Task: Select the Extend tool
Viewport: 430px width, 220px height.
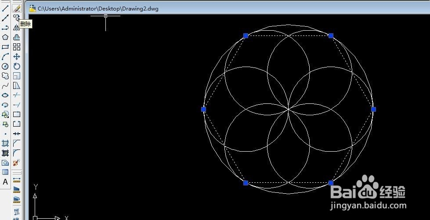Action: coord(17,105)
